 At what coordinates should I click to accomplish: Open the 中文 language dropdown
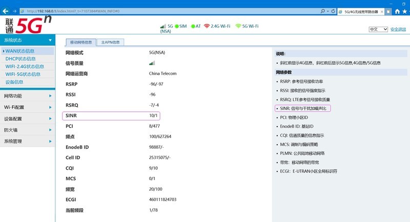coord(378,29)
